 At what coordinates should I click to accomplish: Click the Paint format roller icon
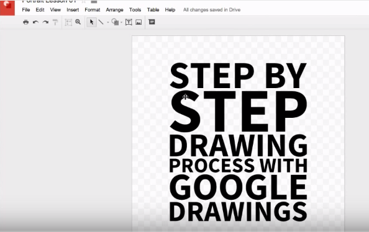click(x=55, y=22)
